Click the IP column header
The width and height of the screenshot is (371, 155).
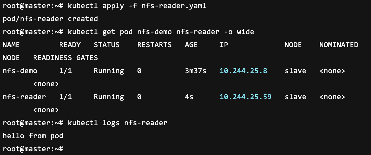224,45
